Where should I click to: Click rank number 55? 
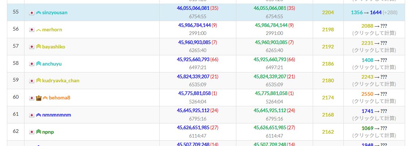point(16,12)
